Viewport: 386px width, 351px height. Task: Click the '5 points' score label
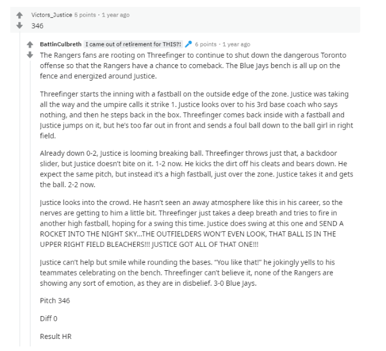pos(85,15)
